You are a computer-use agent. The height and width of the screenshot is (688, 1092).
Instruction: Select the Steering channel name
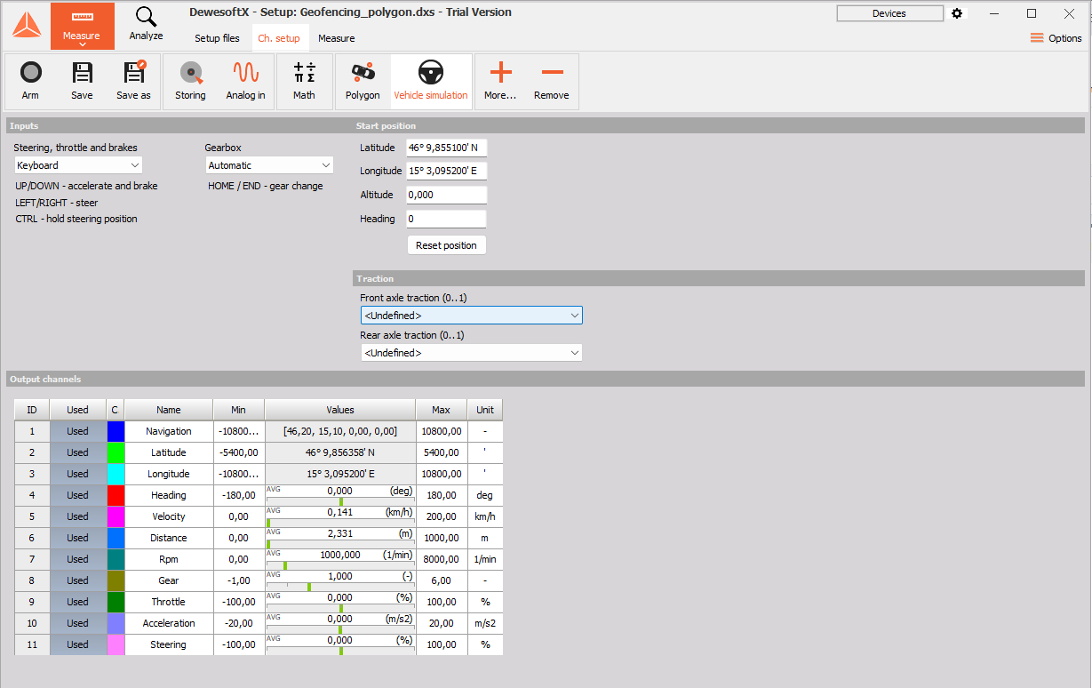(x=169, y=644)
